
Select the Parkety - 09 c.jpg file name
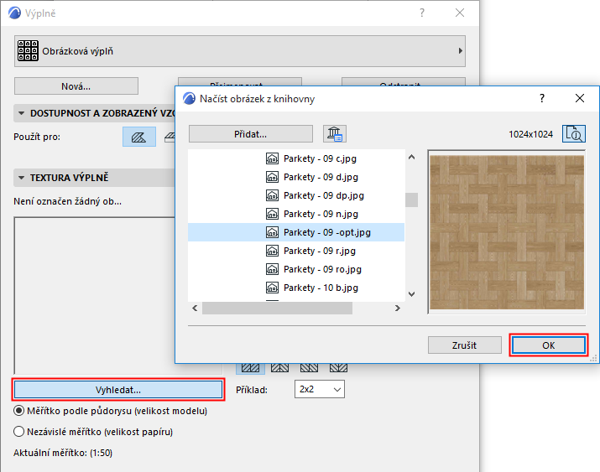320,158
